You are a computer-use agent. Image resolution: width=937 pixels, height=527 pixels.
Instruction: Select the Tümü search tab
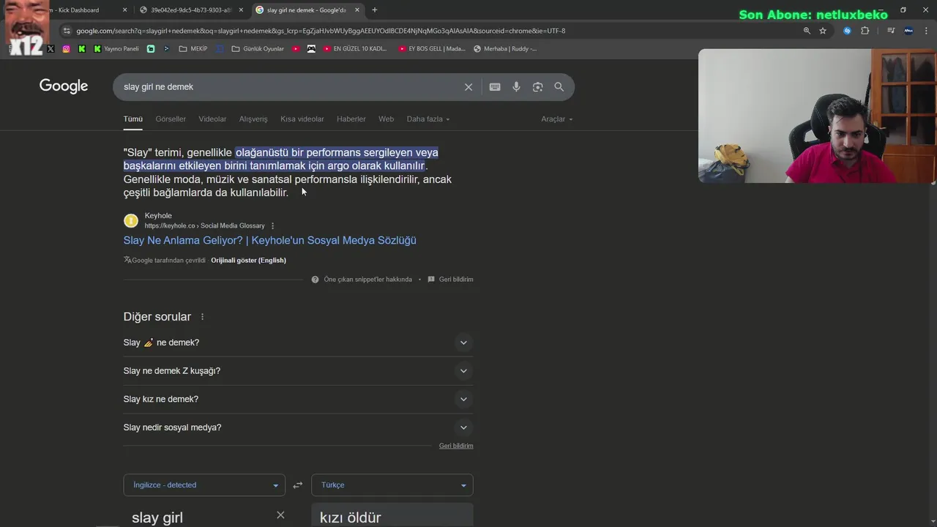coord(133,119)
